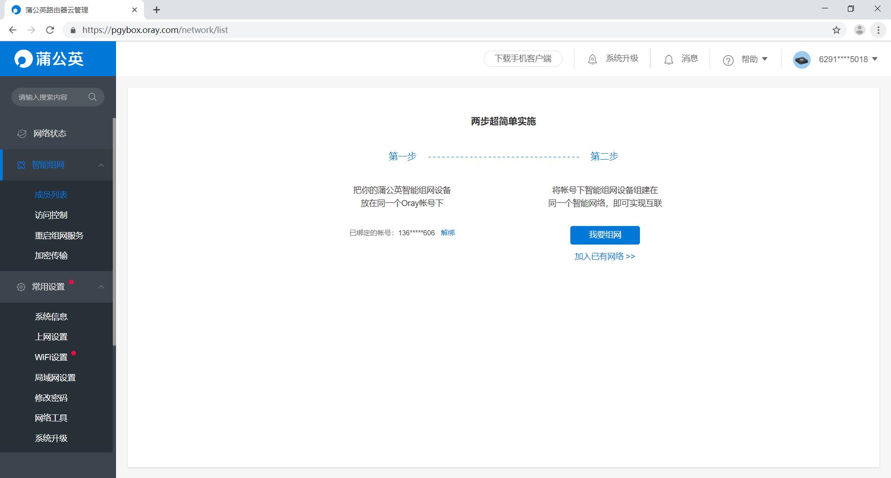891x478 pixels.
Task: Bookmark the page with the star icon
Action: [836, 30]
